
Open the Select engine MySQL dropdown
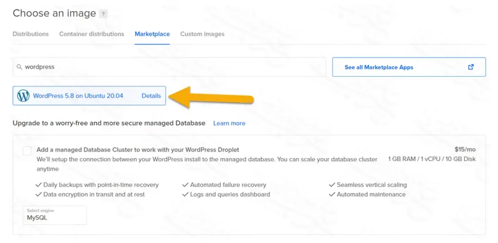click(54, 215)
